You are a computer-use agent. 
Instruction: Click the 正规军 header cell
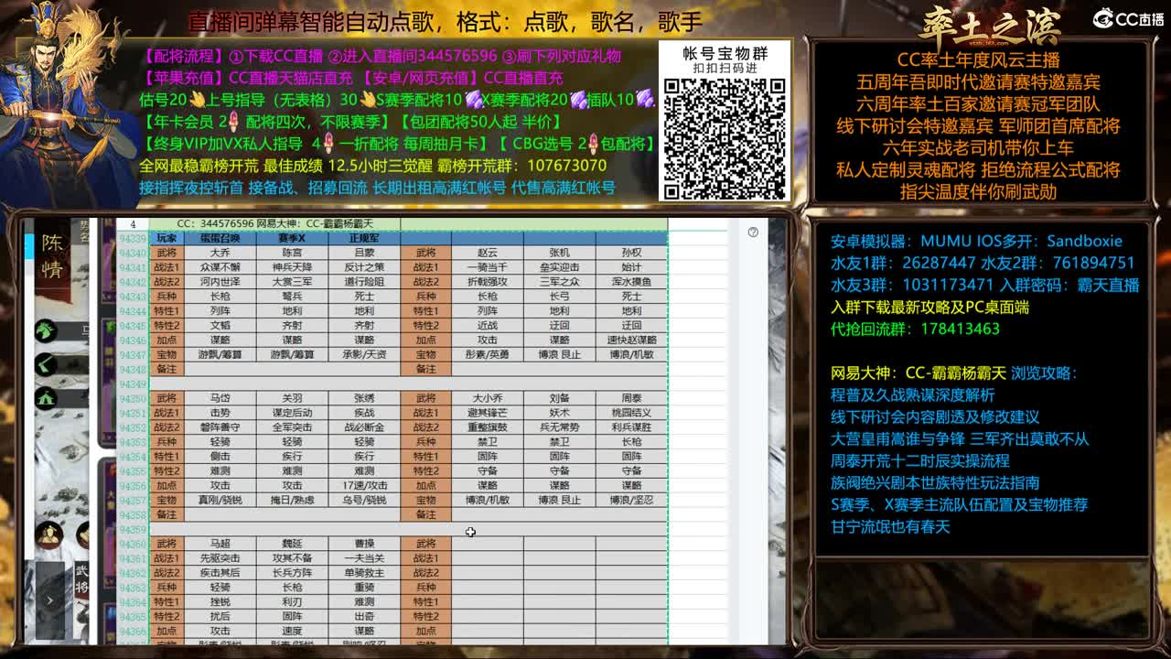[x=364, y=238]
